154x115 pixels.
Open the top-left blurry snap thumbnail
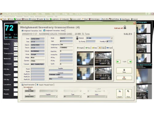click(85, 59)
